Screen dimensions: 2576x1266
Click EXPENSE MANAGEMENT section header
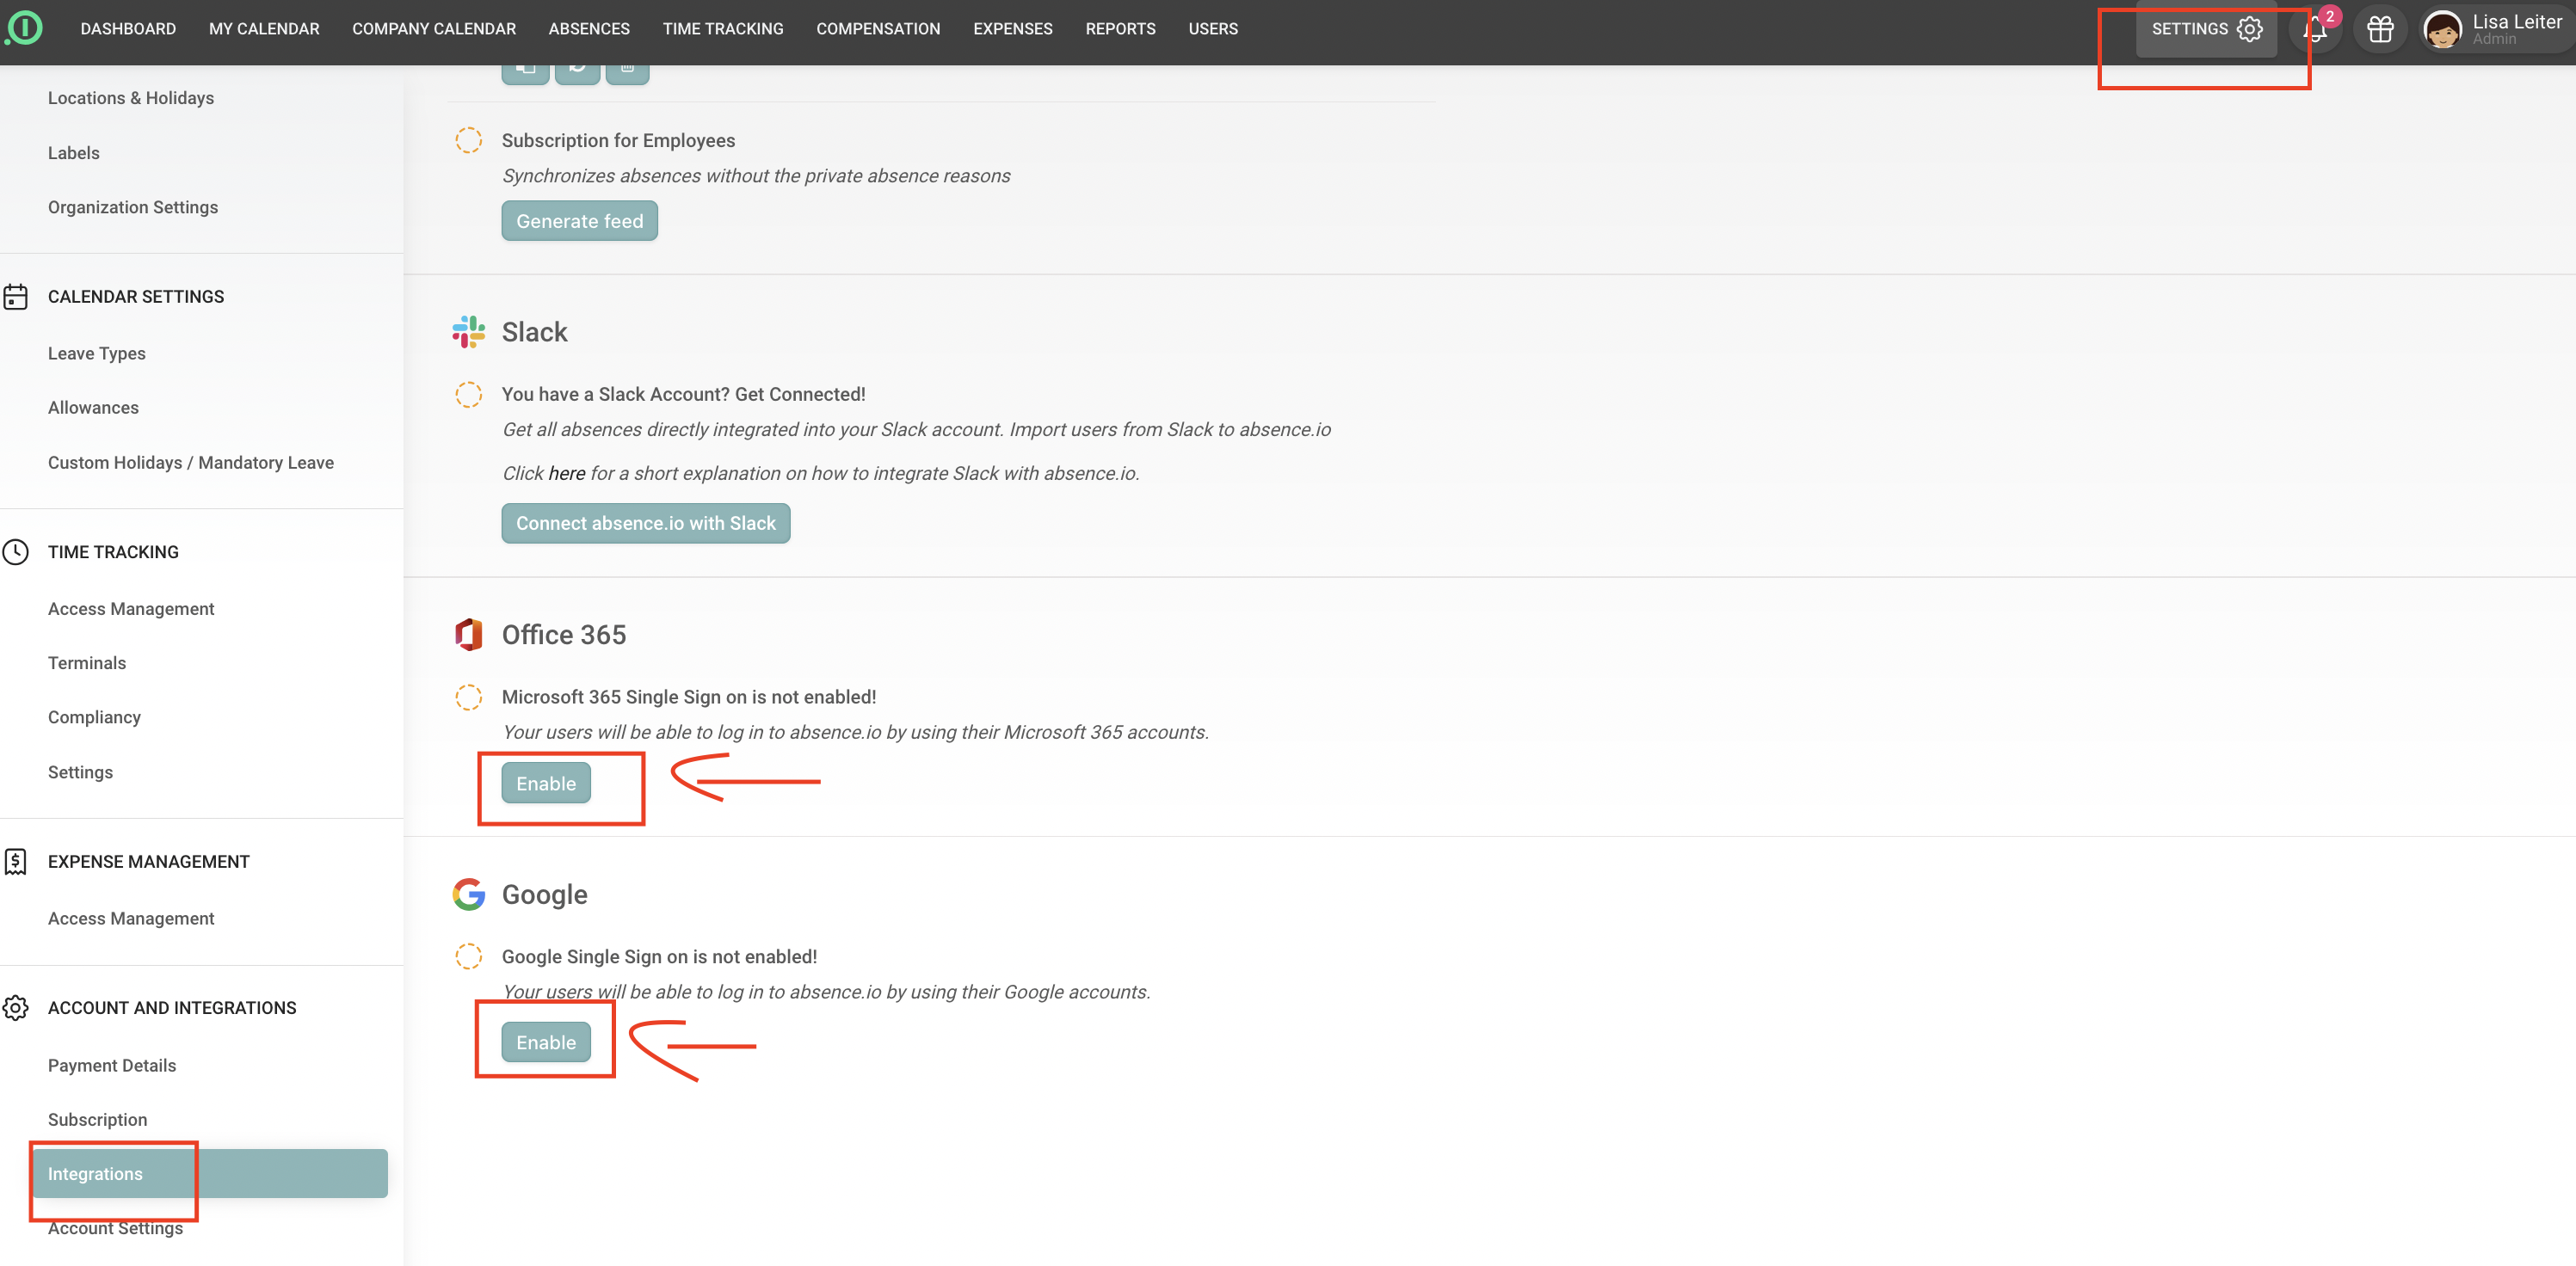pyautogui.click(x=149, y=861)
